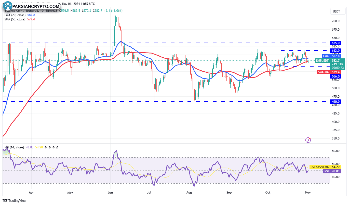The image size is (349, 205).
Task: Click the Sep label on the time axis
Action: [x=229, y=193]
